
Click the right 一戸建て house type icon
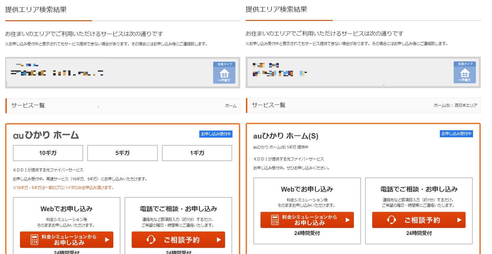coord(465,72)
